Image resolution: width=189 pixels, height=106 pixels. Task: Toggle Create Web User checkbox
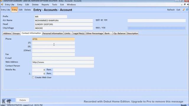[33, 77]
